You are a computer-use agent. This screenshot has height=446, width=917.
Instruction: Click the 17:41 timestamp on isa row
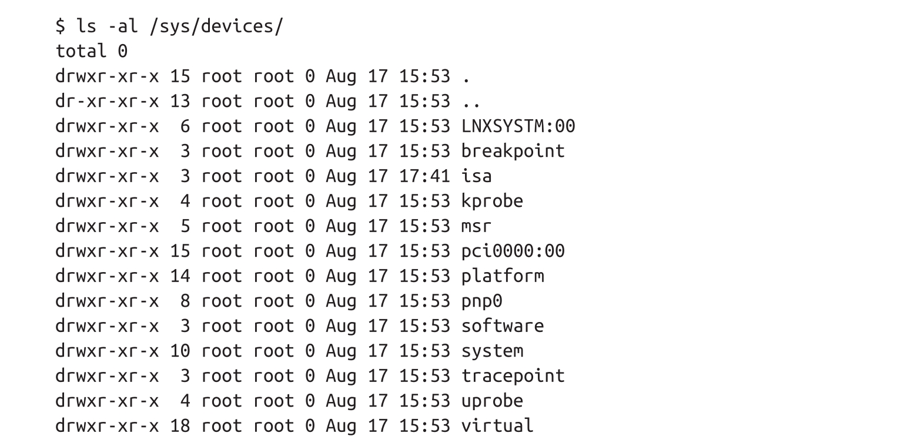point(424,176)
